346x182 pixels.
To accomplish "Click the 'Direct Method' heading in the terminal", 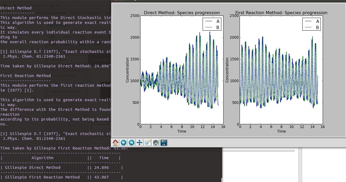I will coord(16,8).
